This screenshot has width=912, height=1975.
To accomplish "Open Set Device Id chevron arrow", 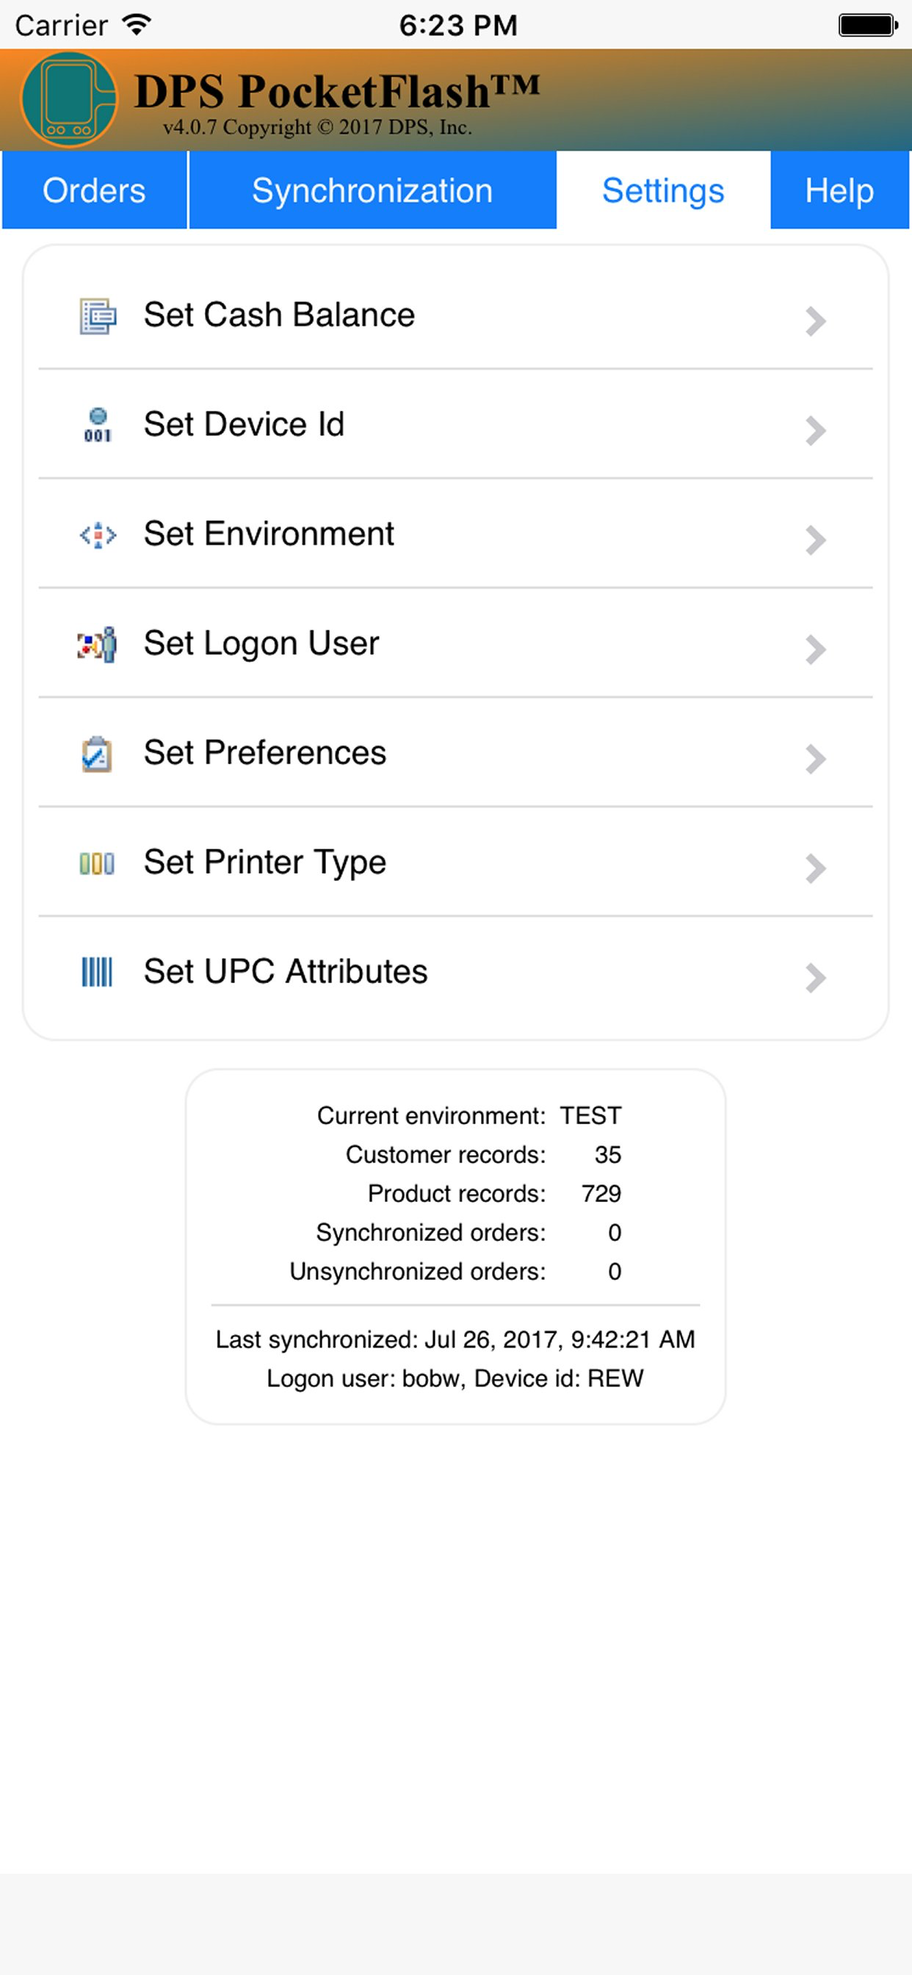I will point(815,431).
